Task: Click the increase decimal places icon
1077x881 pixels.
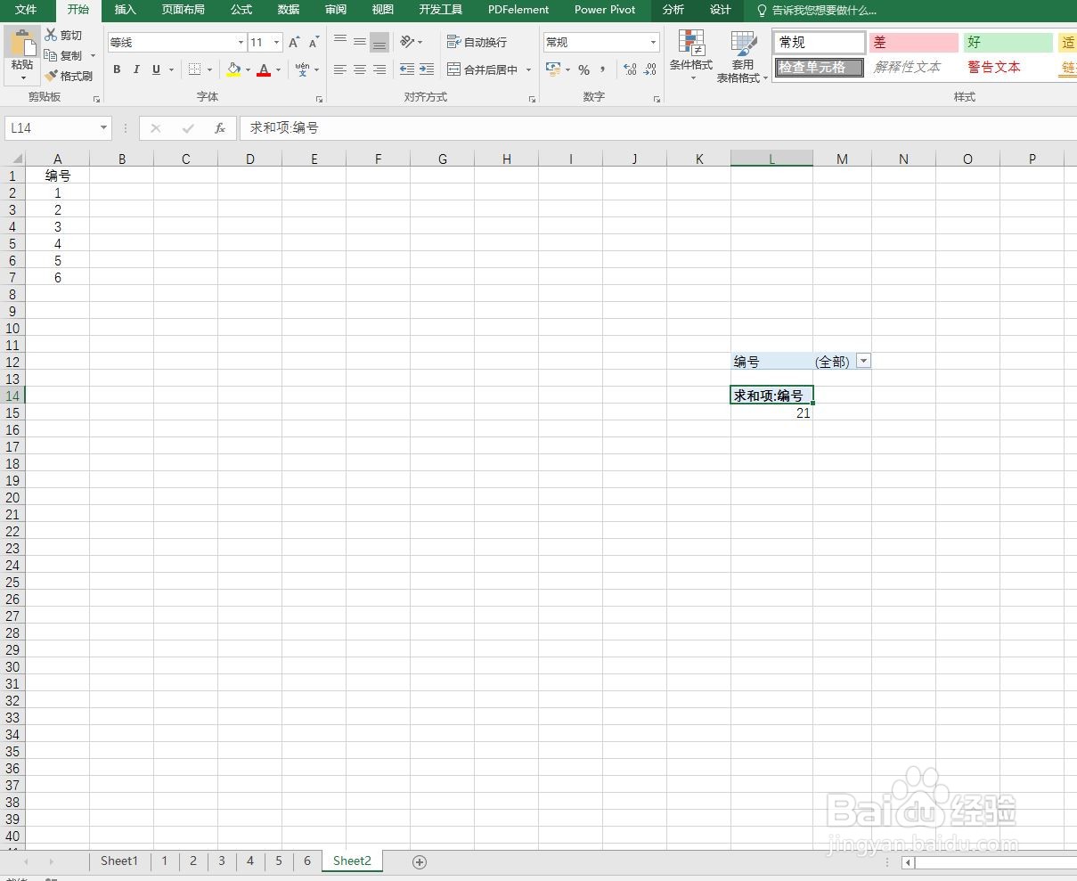Action: [x=630, y=69]
